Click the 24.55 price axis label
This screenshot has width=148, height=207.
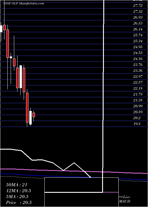click(x=138, y=53)
